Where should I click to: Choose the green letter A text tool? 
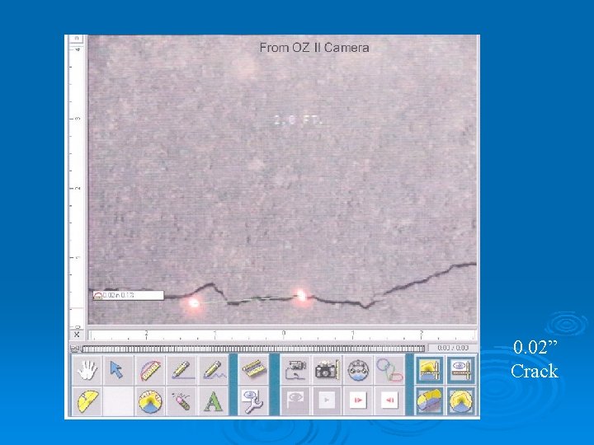(x=213, y=401)
